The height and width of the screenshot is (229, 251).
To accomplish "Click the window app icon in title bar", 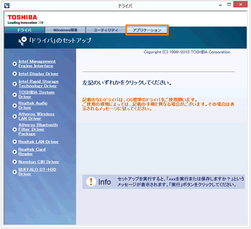I will 7,5.
